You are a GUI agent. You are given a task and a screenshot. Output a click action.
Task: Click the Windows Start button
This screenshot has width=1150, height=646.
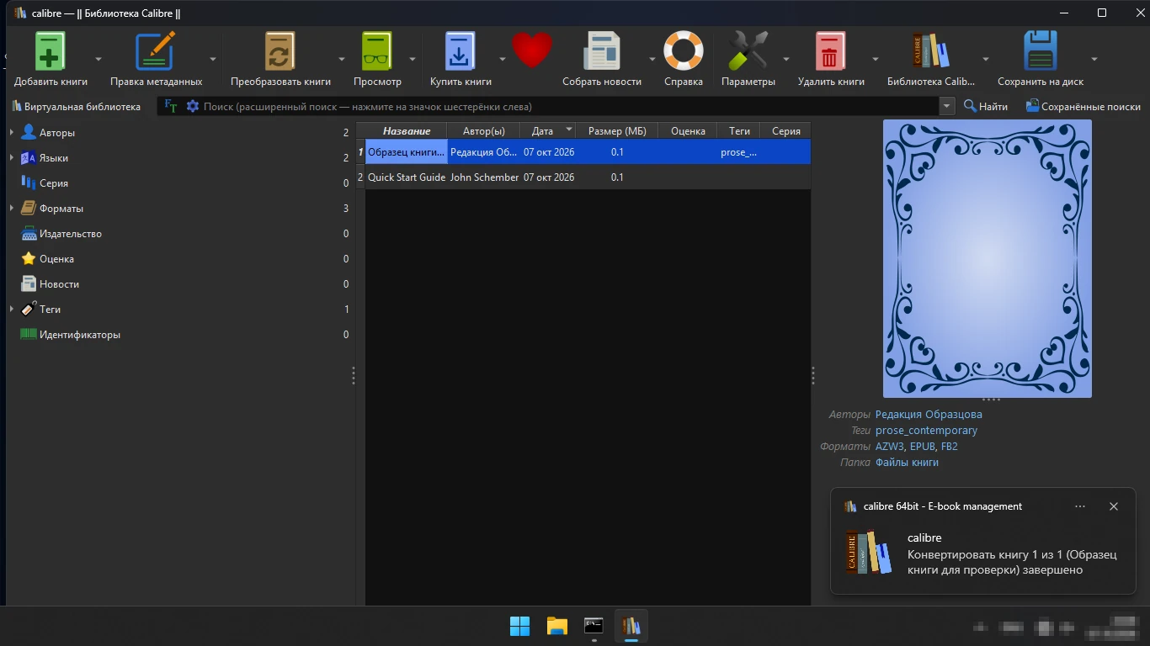click(520, 626)
